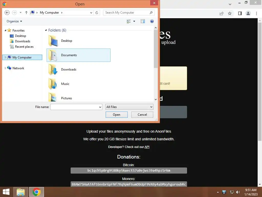Select the Documents folder icon

tap(53, 55)
